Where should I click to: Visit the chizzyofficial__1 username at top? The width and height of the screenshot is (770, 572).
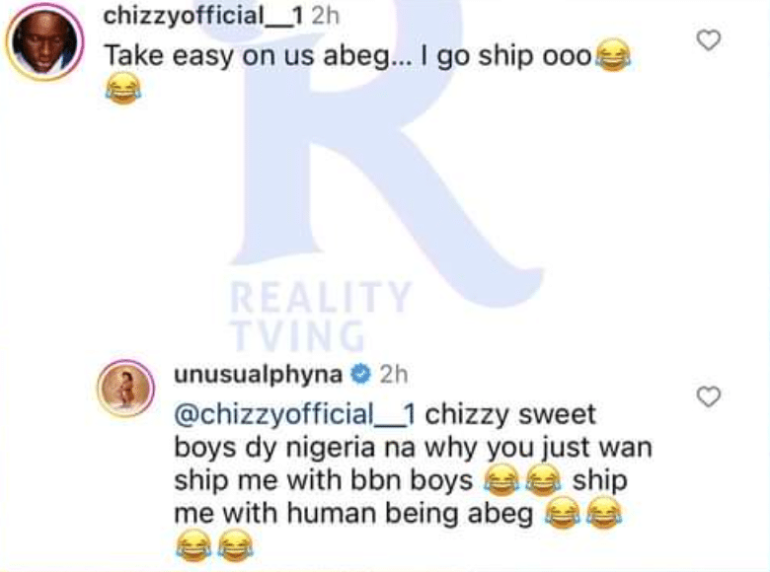203,16
